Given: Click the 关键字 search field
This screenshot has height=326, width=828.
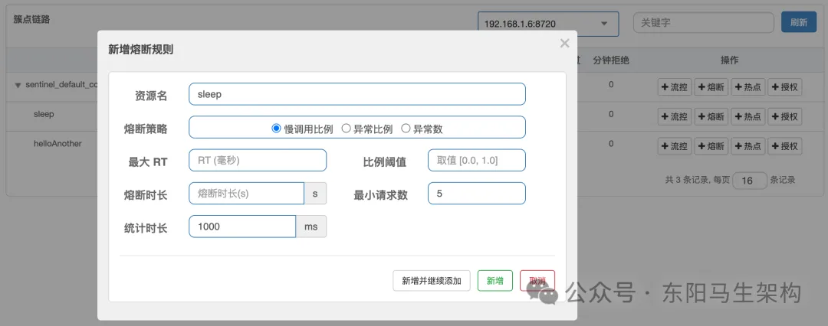Looking at the screenshot, I should (704, 23).
